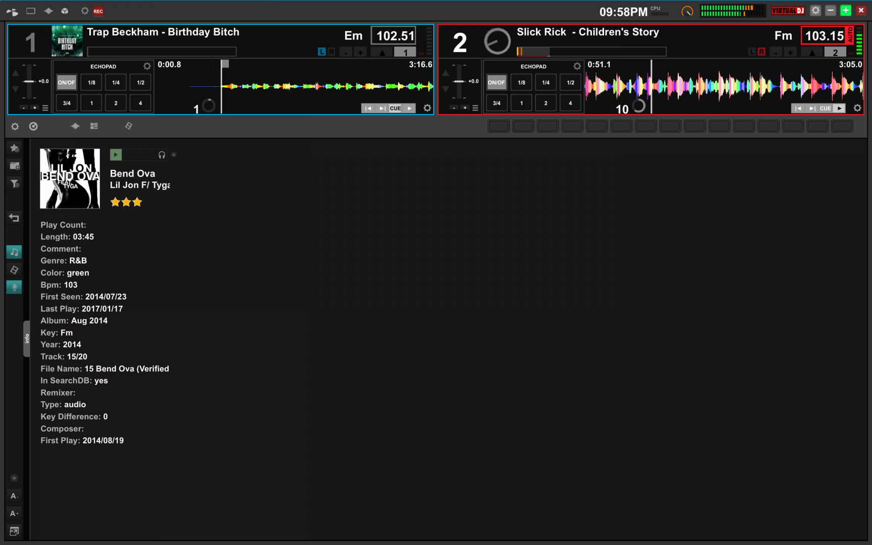Set Bend Ova rating on third star
872x545 pixels.
tap(137, 202)
